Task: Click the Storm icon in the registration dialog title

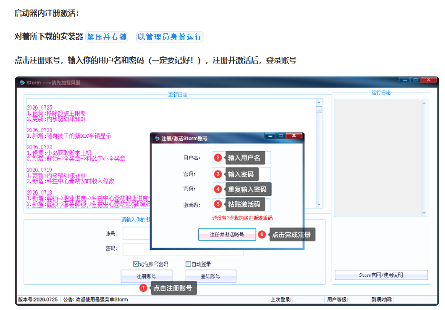Action: click(x=157, y=138)
